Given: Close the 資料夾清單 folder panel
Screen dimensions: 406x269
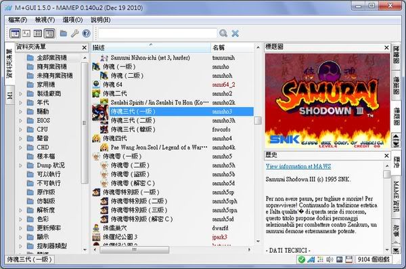Looking at the screenshot, I should pos(84,47).
